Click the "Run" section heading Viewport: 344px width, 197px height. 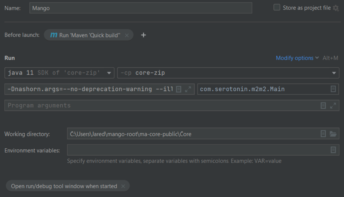10,58
